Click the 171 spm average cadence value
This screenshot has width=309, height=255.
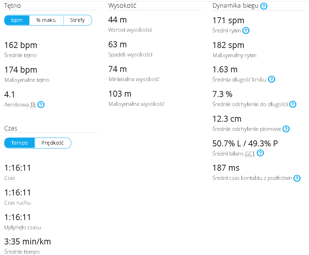(x=228, y=20)
